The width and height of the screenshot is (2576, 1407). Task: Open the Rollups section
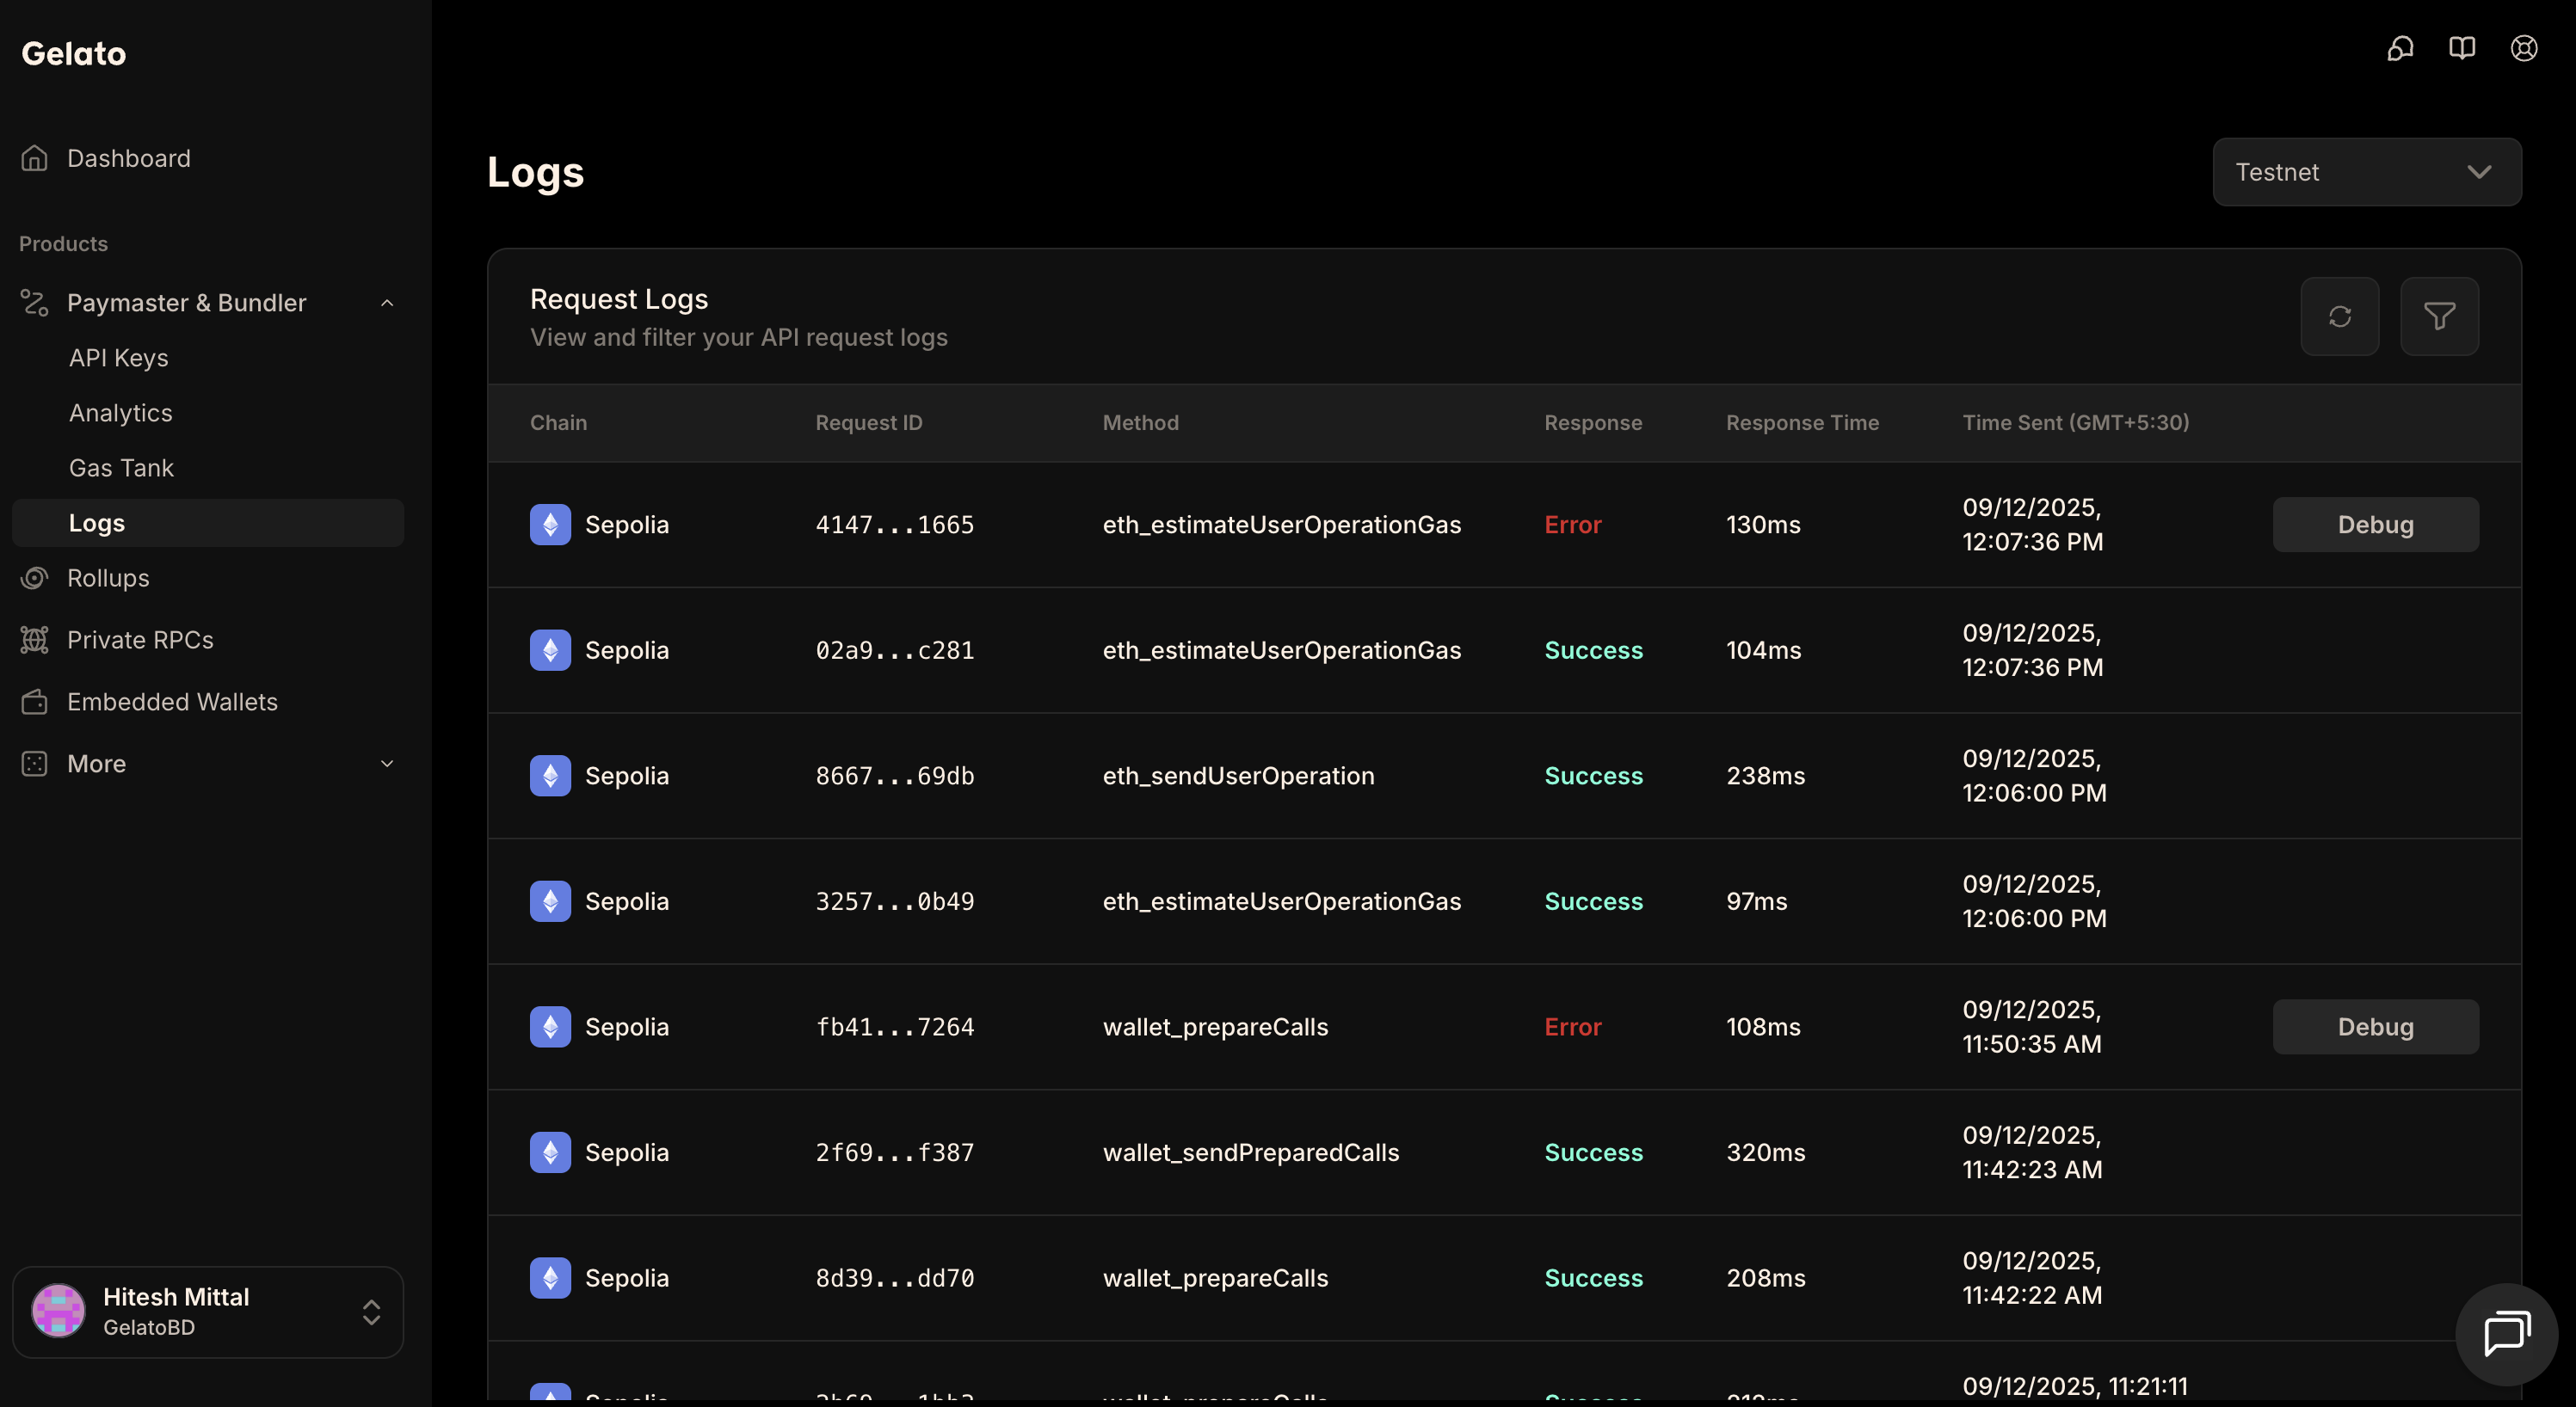click(108, 578)
